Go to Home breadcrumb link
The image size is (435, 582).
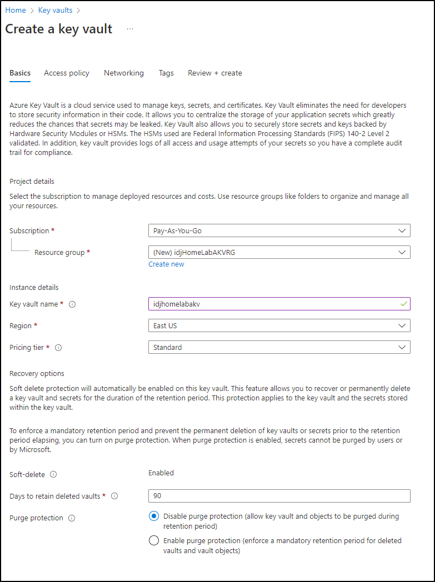point(16,11)
